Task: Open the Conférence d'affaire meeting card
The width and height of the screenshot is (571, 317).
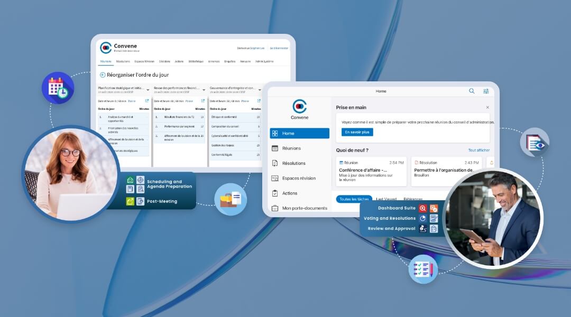Action: point(371,172)
